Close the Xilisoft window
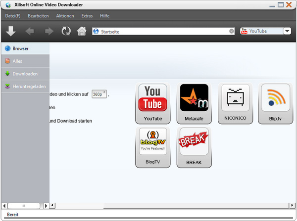Screen dimensions: 297x221 pyautogui.click(x=289, y=5)
